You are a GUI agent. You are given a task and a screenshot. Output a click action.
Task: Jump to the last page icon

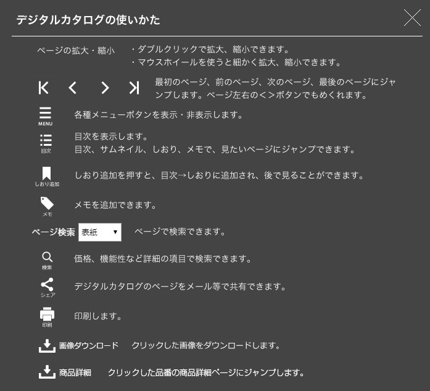coord(134,88)
